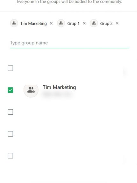This screenshot has width=137, height=183.
Task: Remove the Grup 2 chip
Action: coord(117,23)
